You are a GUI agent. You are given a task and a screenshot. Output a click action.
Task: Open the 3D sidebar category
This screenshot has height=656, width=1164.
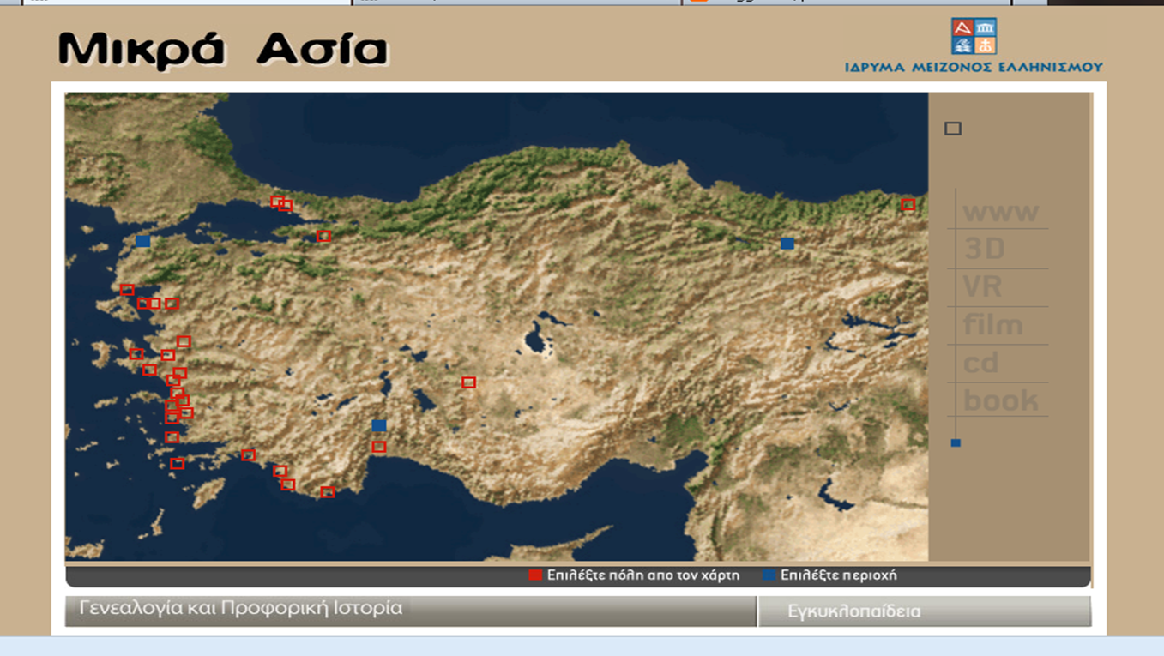coord(985,249)
